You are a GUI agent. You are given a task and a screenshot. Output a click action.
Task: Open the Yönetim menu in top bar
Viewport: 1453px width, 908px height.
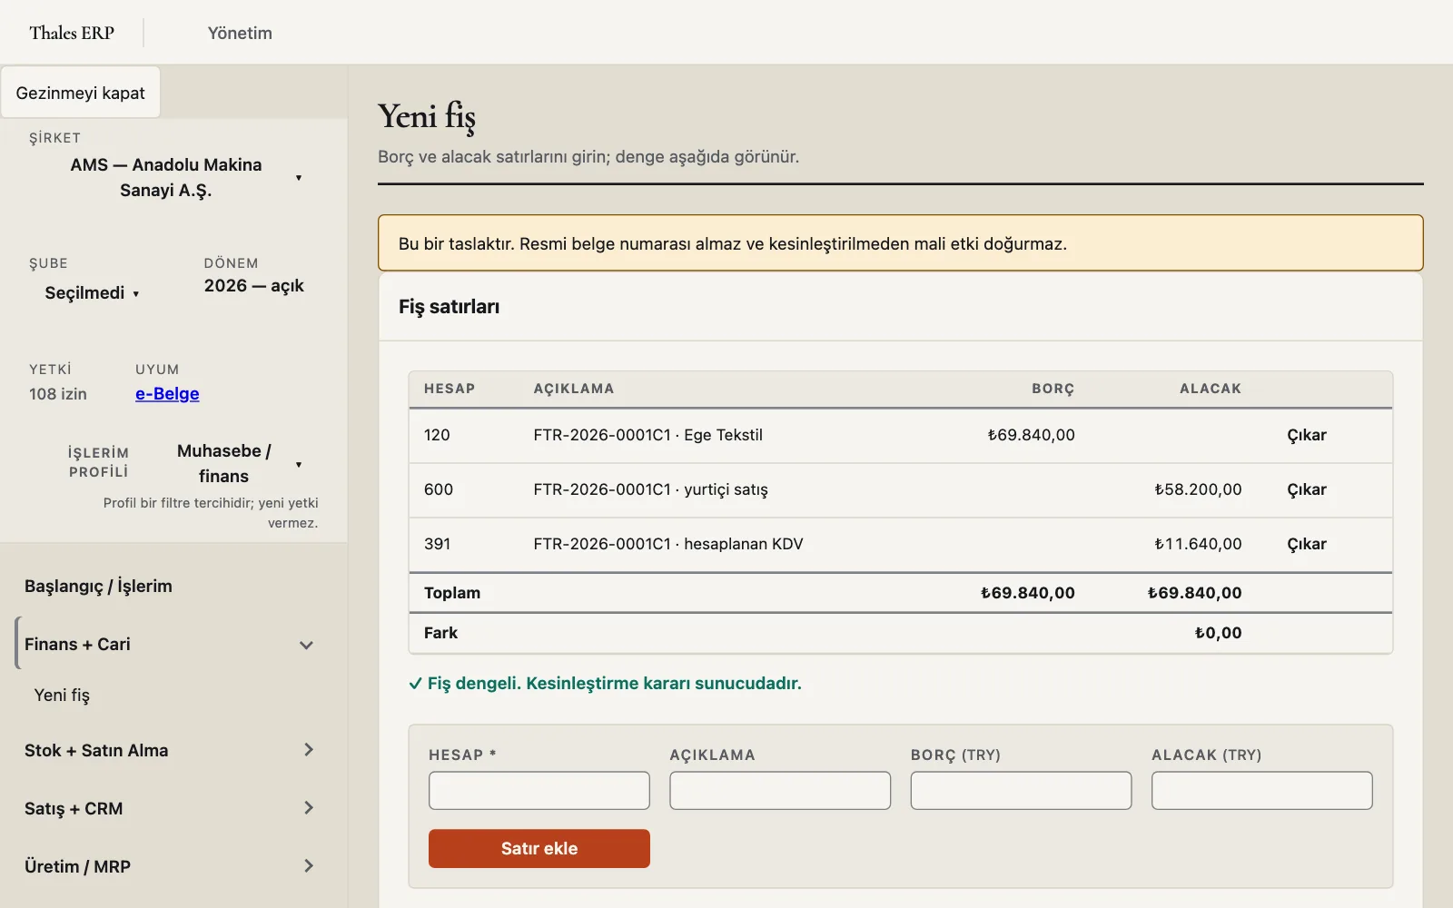coord(240,33)
